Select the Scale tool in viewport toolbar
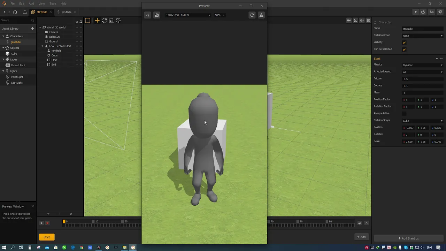The image size is (446, 251). click(x=111, y=21)
